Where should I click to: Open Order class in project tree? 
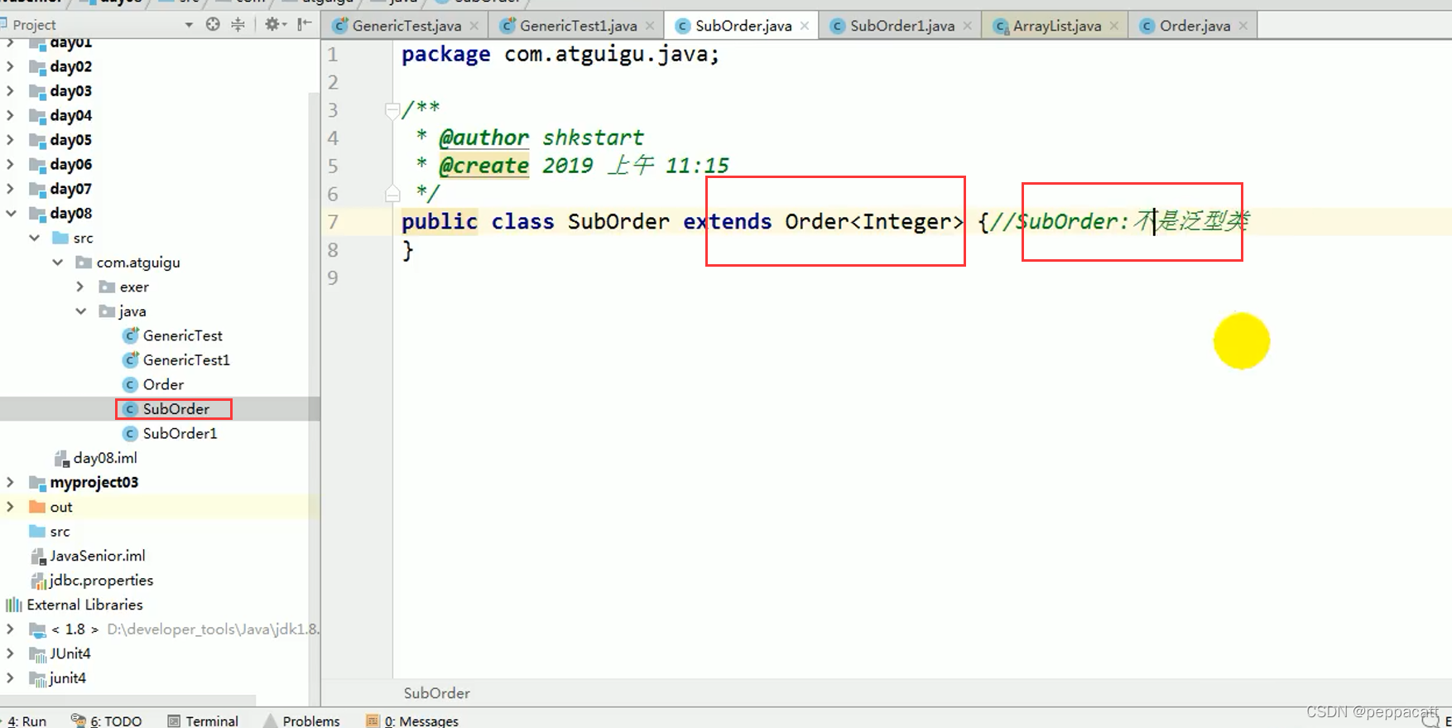(153, 384)
